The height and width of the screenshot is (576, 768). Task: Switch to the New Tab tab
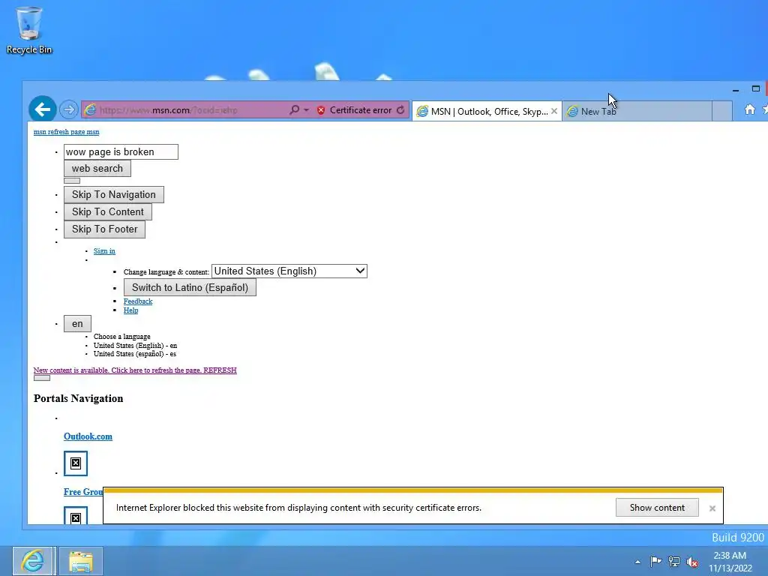tap(637, 111)
